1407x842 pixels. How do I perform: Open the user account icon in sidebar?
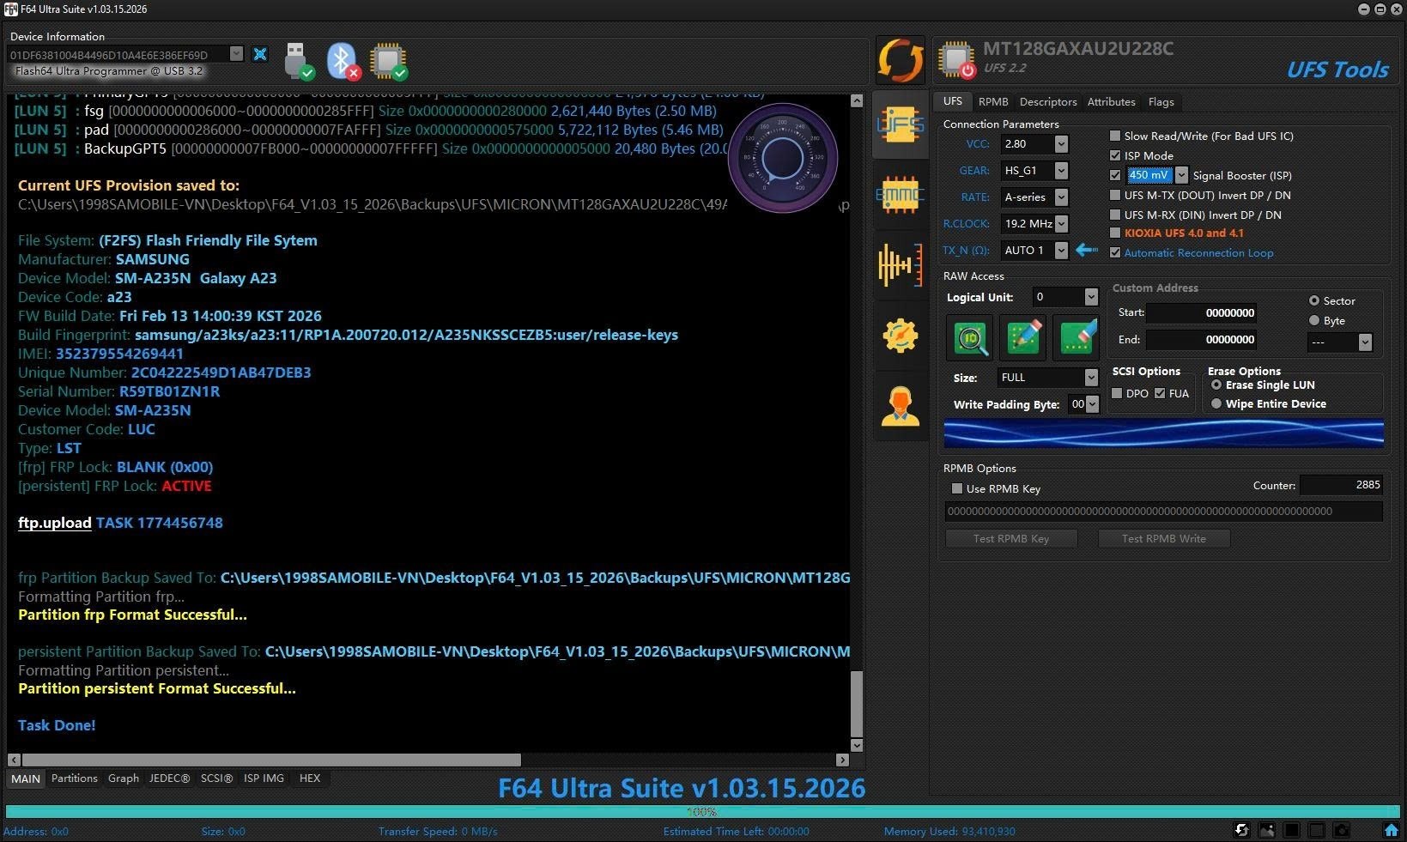[901, 406]
